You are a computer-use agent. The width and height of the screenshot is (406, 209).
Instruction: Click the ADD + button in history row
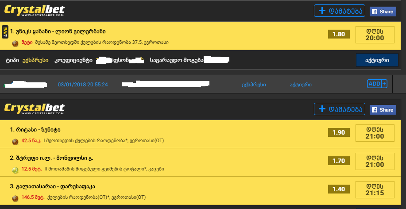[x=377, y=84]
